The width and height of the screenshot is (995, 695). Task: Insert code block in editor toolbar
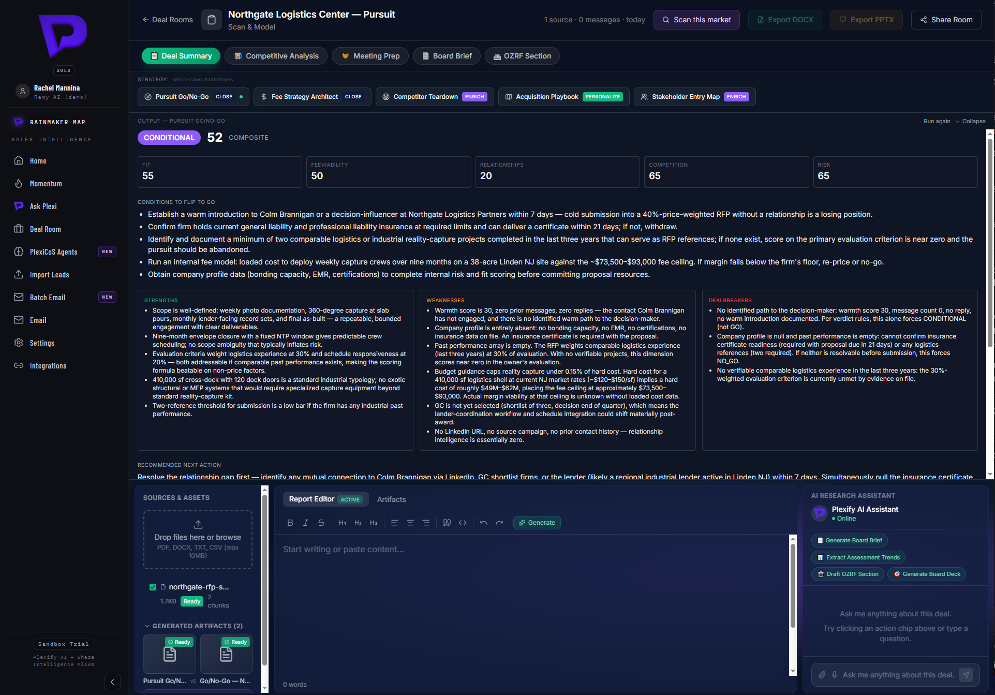463,523
